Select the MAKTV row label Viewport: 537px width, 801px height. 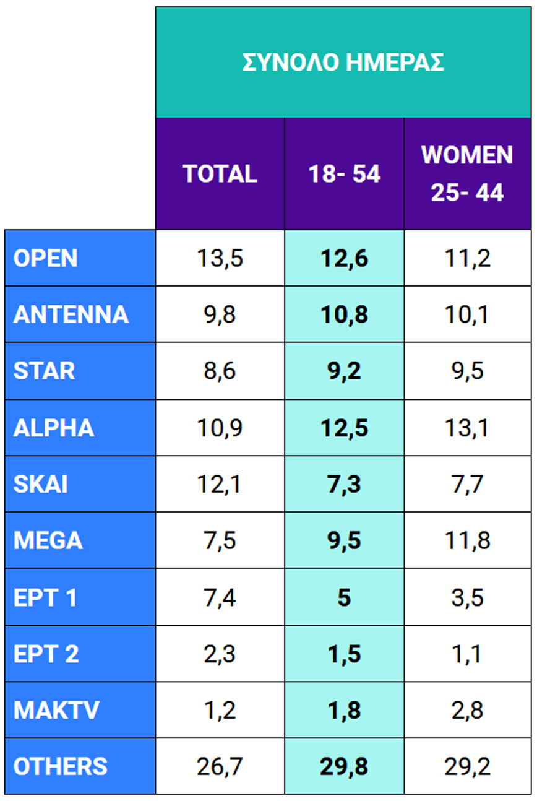(56, 710)
